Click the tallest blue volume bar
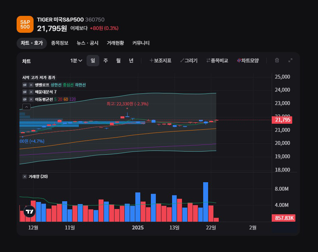 tap(206, 202)
